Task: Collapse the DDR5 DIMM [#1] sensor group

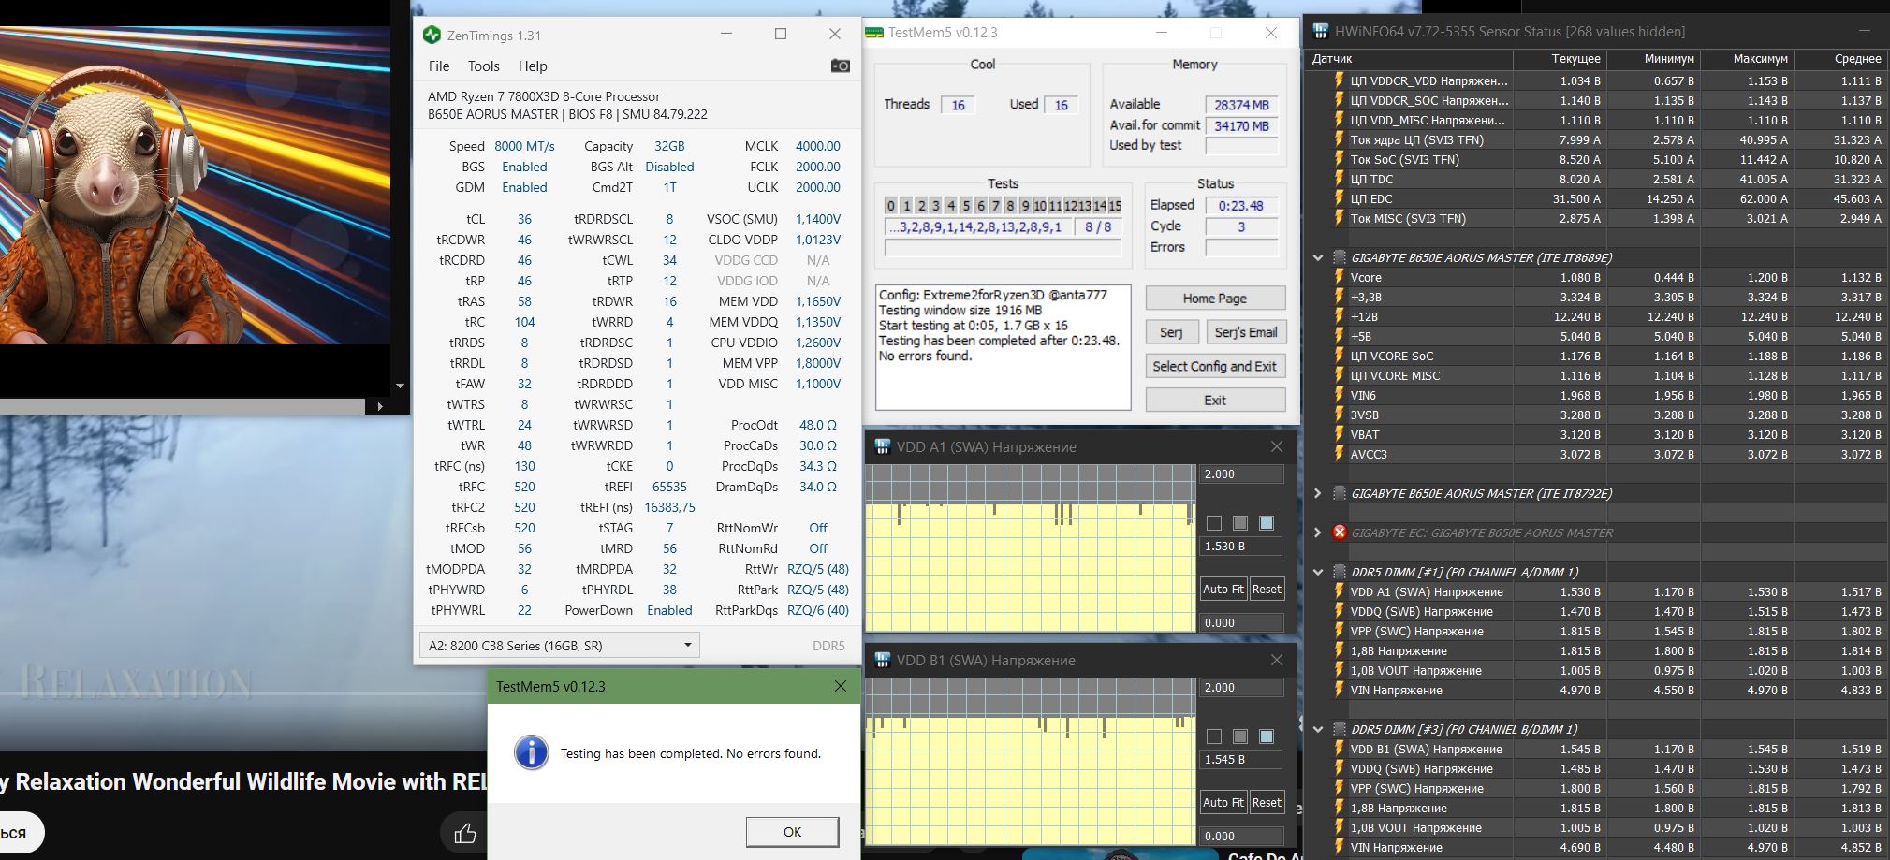Action: click(1318, 572)
